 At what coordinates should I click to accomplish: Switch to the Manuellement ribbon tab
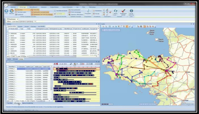tap(33, 7)
